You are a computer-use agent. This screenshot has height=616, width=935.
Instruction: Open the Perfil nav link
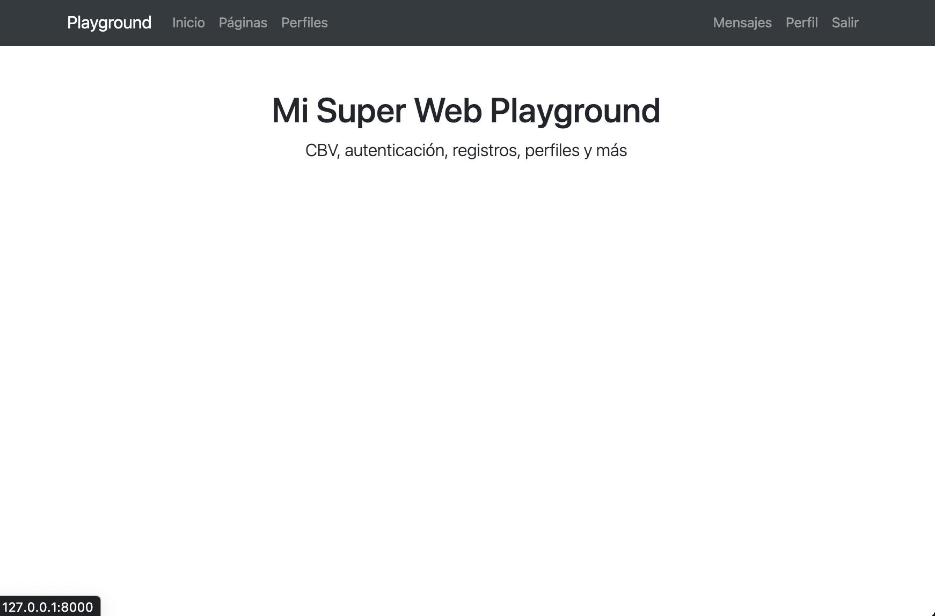(x=801, y=23)
